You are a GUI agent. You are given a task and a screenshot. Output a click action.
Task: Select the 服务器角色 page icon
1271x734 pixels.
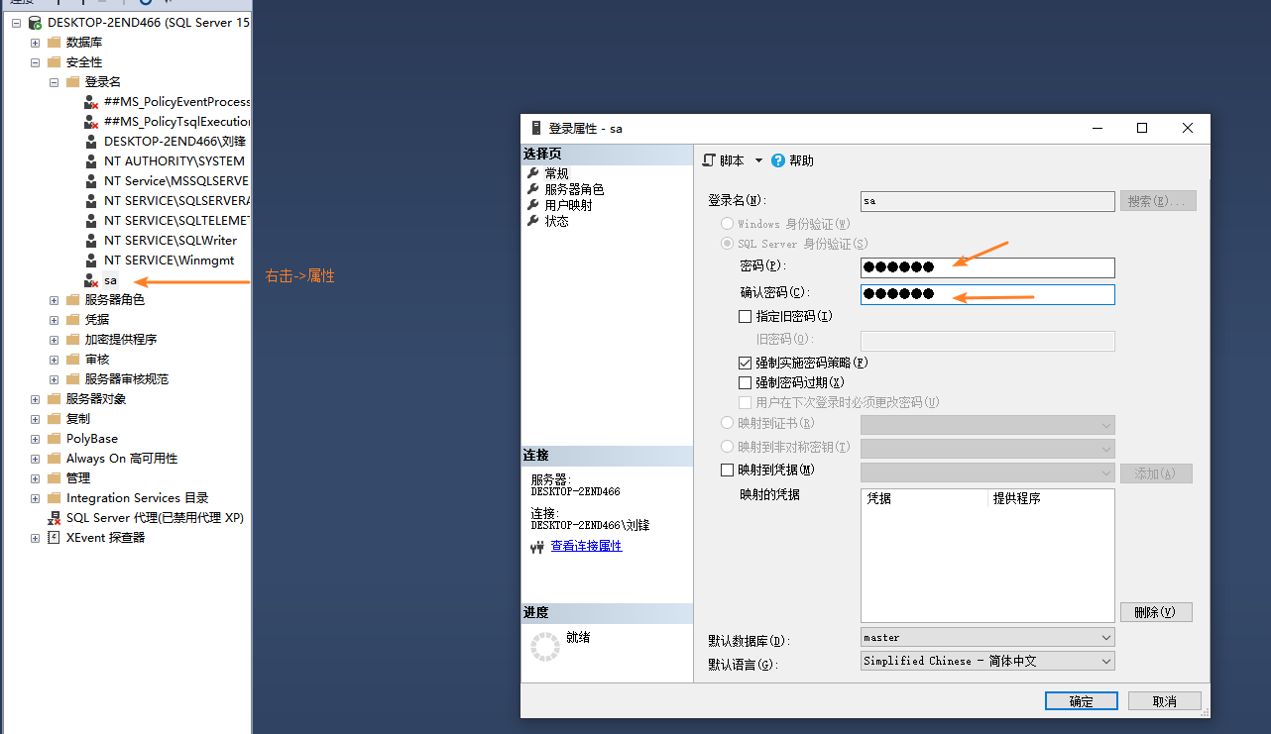533,188
